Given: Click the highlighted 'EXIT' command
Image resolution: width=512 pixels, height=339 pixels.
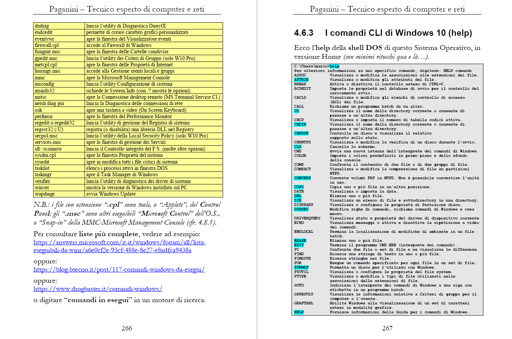Looking at the screenshot, I should [299, 245].
